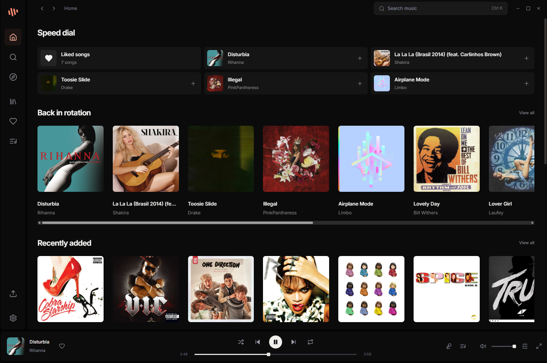Expand player to fullscreen
This screenshot has width=547, height=363.
(x=539, y=346)
